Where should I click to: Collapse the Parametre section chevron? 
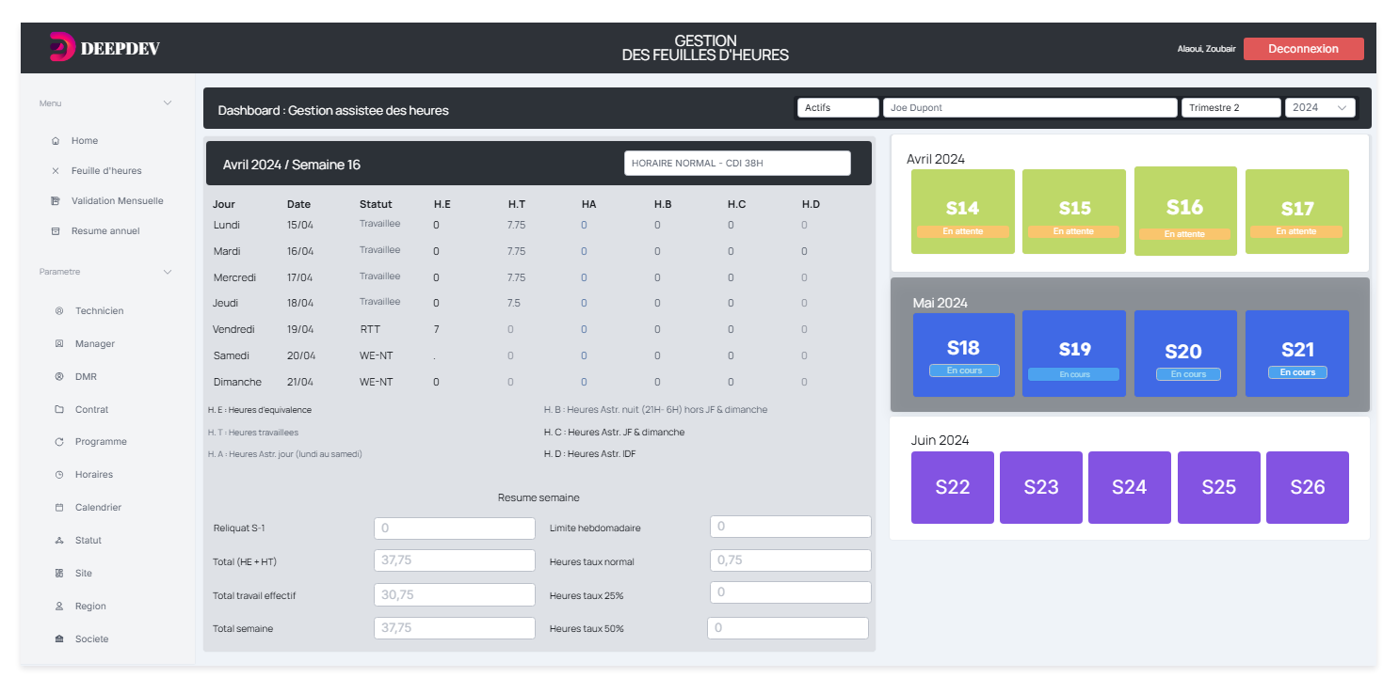click(x=168, y=272)
